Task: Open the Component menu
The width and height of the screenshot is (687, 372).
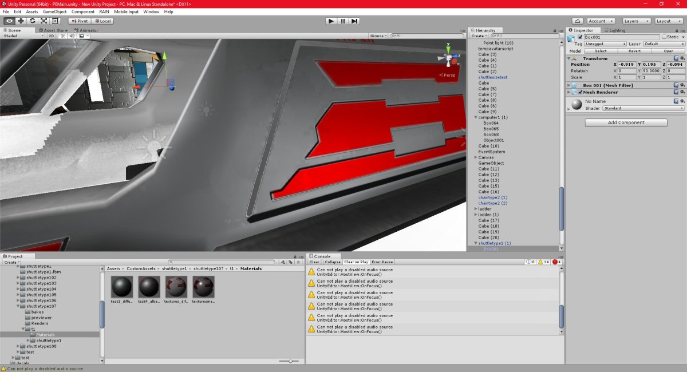Action: coord(83,11)
